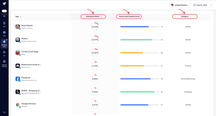Toggle the Switch to SA switch
The height and width of the screenshot is (116, 216).
pyautogui.click(x=4, y=11)
